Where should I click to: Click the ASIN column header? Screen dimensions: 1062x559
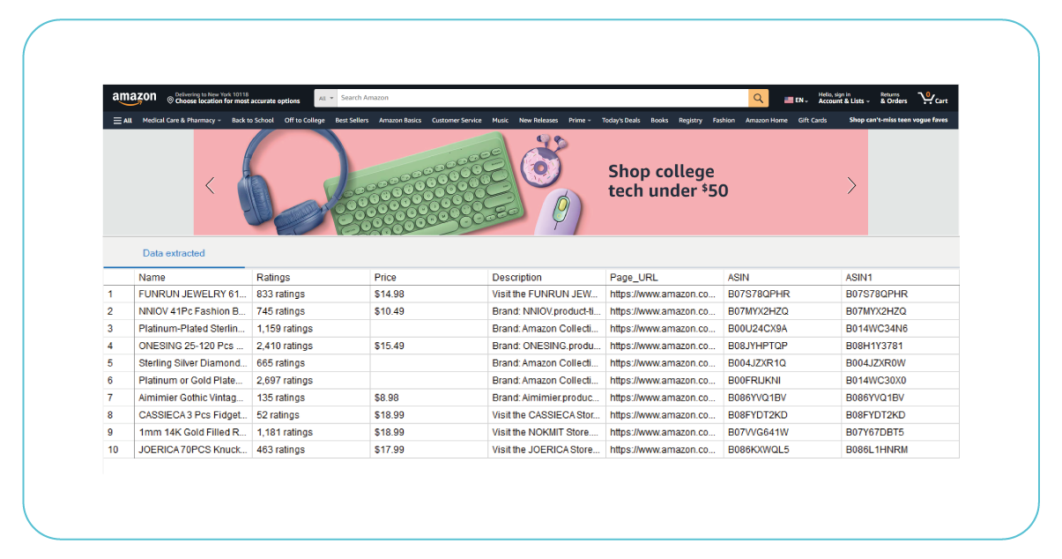tap(783, 277)
